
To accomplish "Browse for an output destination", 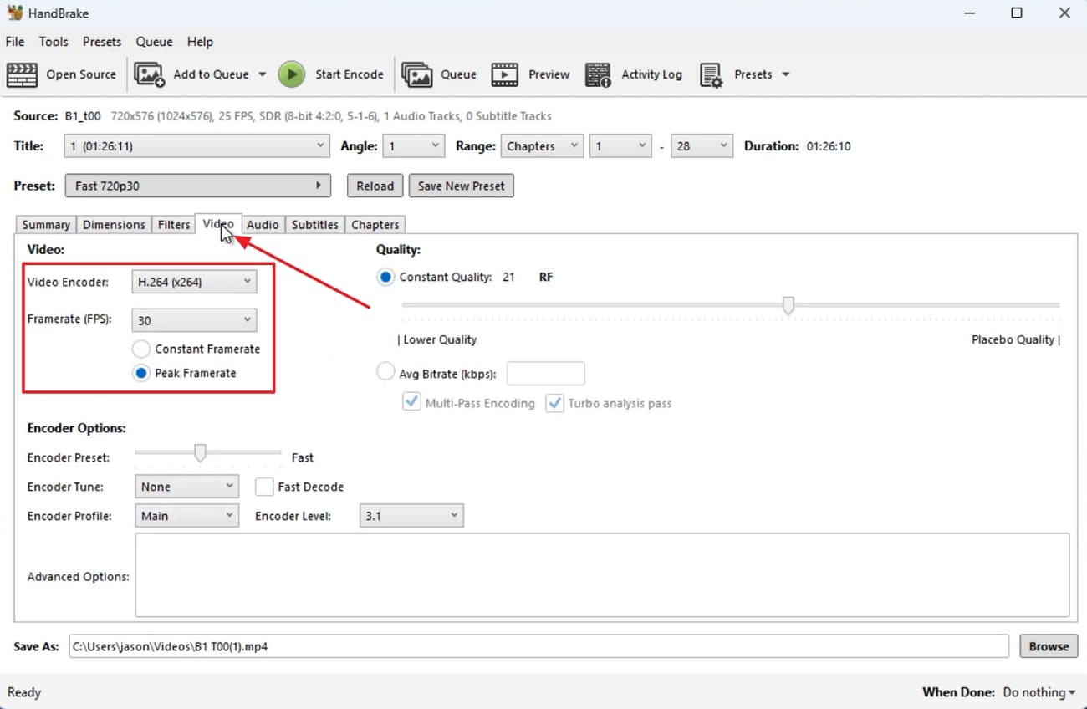I will coord(1049,645).
